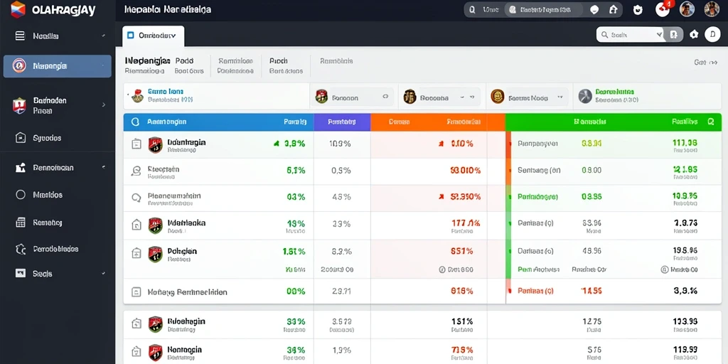
Task: Click the grey button attached to search field
Action: (x=673, y=34)
